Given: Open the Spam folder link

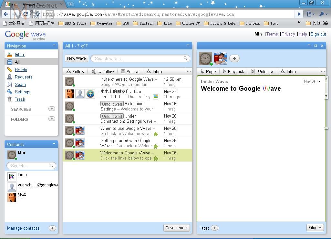Looking at the screenshot, I should [20, 84].
